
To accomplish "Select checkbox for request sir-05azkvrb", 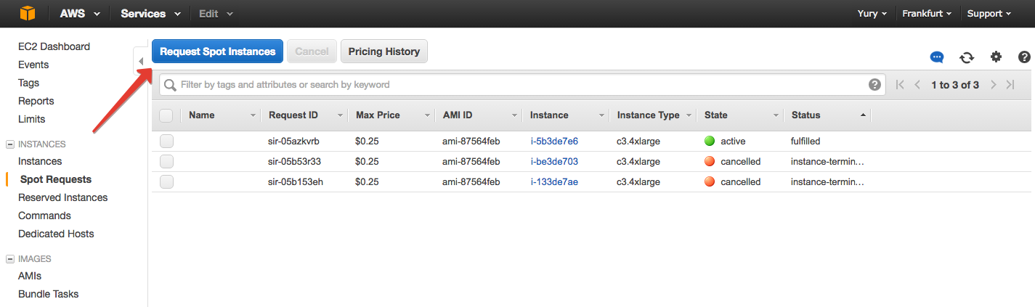I will coord(166,141).
